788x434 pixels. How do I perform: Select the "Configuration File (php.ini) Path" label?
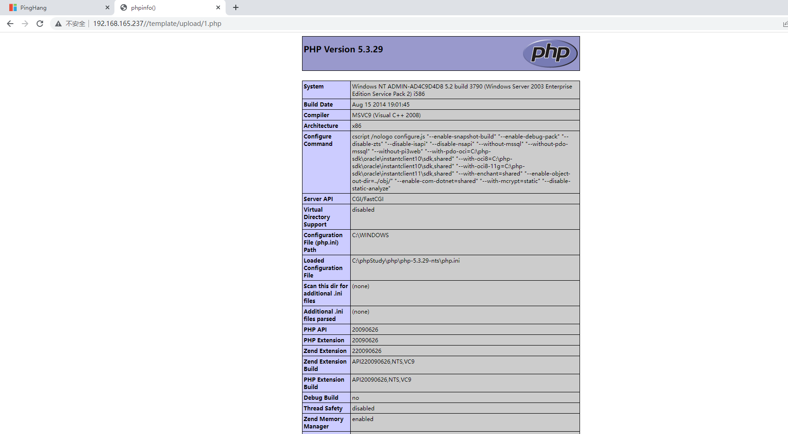coord(323,243)
